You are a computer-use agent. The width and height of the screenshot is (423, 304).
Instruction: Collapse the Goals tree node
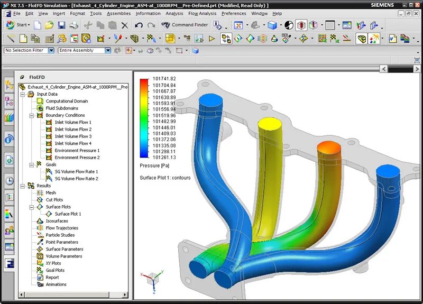[x=32, y=165]
